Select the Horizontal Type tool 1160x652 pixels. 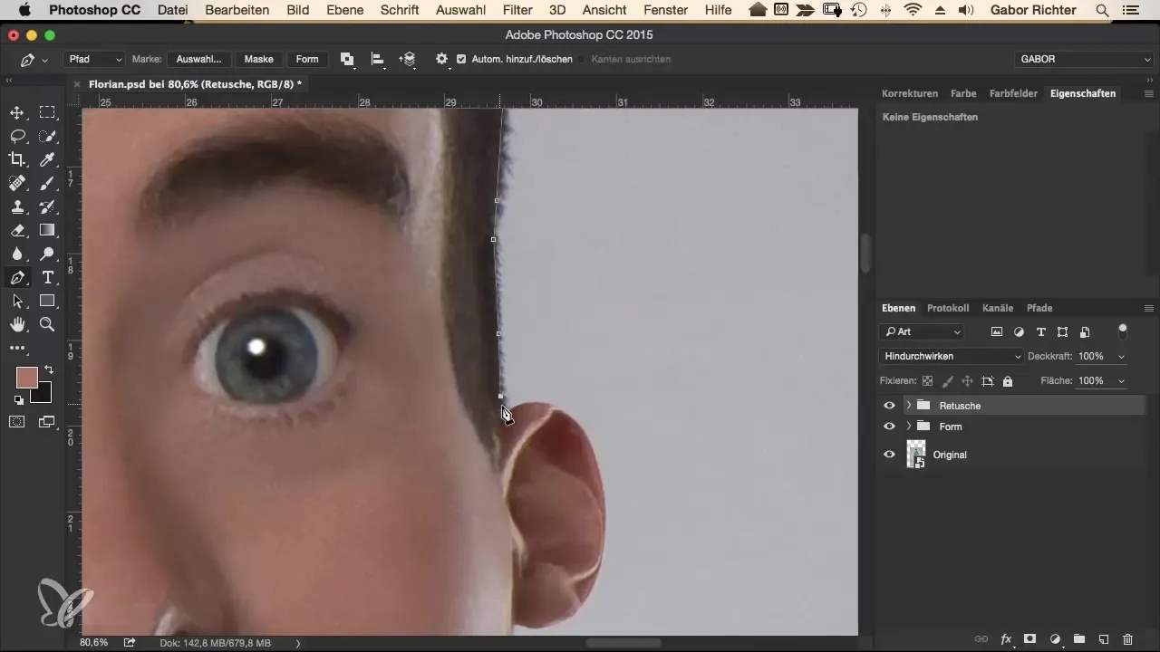[47, 278]
